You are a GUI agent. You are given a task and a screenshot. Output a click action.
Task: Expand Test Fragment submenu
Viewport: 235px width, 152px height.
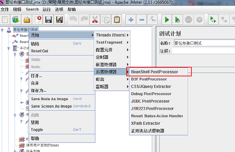112,42
